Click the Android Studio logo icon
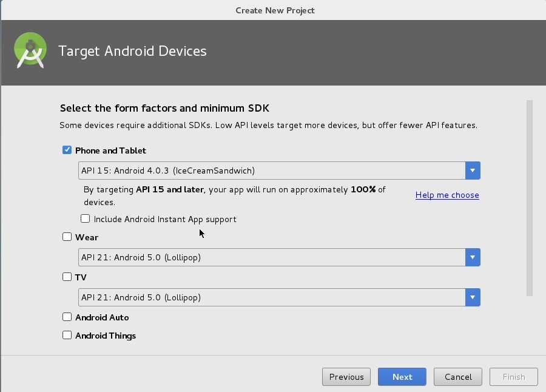This screenshot has height=392, width=546. (x=30, y=51)
